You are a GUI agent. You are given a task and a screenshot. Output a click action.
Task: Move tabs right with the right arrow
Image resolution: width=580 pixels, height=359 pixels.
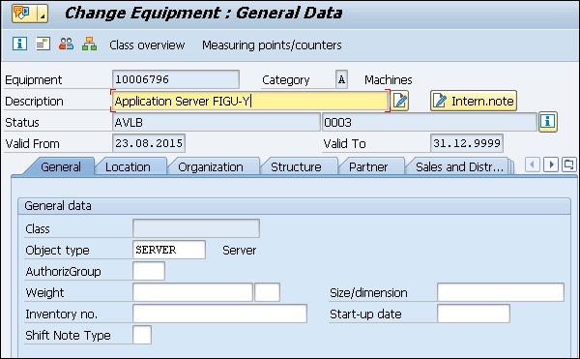[x=551, y=165]
